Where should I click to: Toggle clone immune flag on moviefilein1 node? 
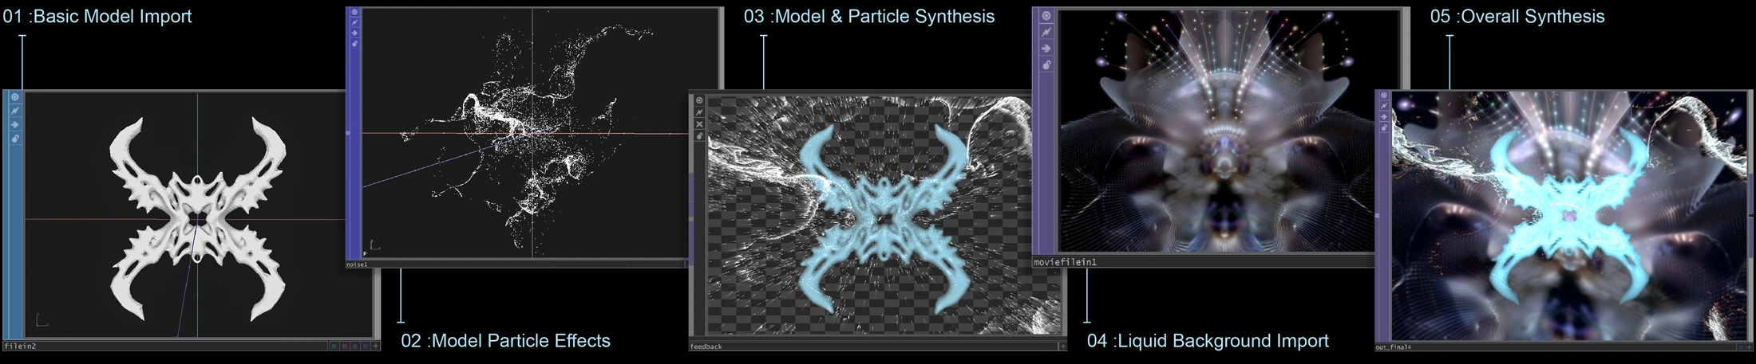[x=1046, y=32]
